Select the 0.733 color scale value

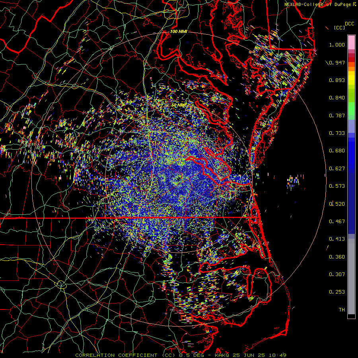point(337,133)
